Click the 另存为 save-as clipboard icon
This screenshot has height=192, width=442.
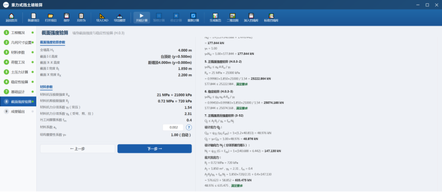point(81,16)
